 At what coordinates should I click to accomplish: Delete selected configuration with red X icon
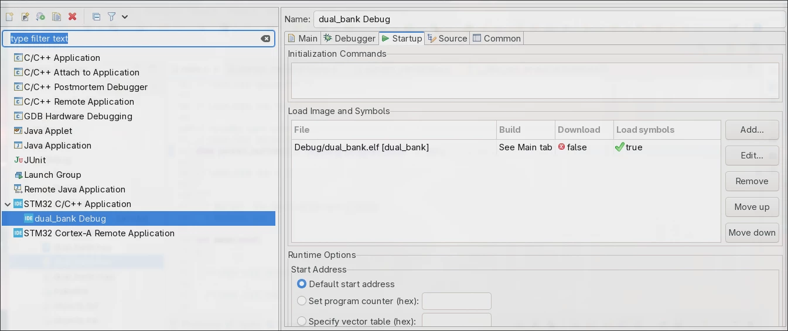click(72, 17)
